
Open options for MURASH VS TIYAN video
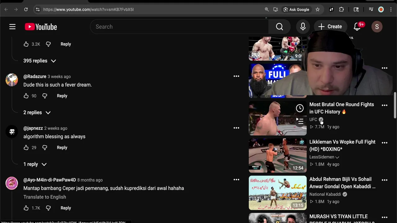[385, 217]
